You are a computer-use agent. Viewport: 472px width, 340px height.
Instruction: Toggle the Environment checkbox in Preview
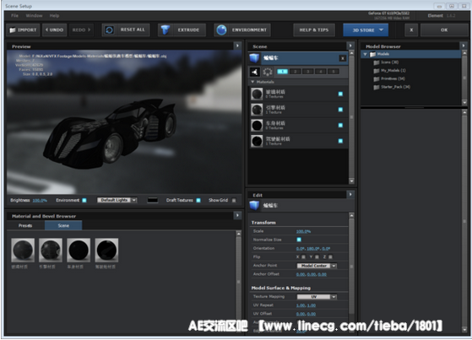coord(84,201)
